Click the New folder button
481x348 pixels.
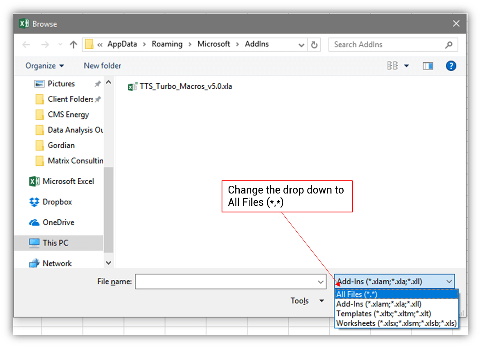[102, 66]
